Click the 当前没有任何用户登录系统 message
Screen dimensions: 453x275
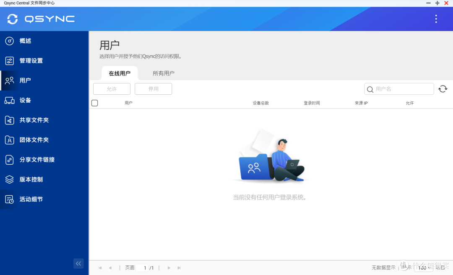270,197
